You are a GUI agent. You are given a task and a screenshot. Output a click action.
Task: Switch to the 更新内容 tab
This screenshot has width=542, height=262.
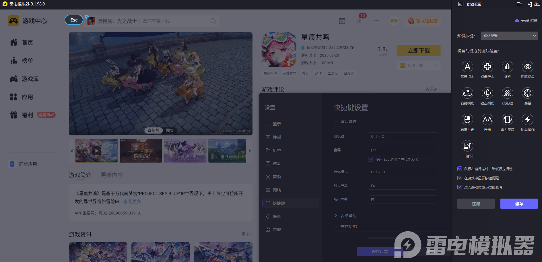[x=112, y=175]
